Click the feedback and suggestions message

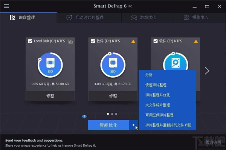click(x=50, y=143)
